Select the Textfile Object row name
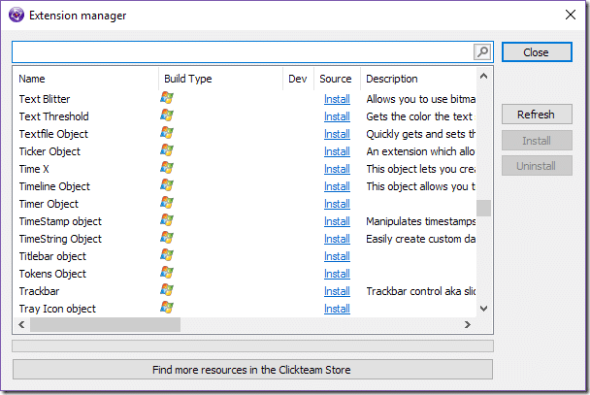The height and width of the screenshot is (395, 590). pyautogui.click(x=53, y=134)
